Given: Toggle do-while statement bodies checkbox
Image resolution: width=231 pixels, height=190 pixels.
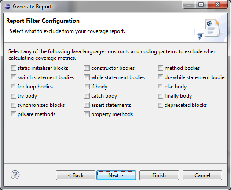Looking at the screenshot, I should coord(160,77).
